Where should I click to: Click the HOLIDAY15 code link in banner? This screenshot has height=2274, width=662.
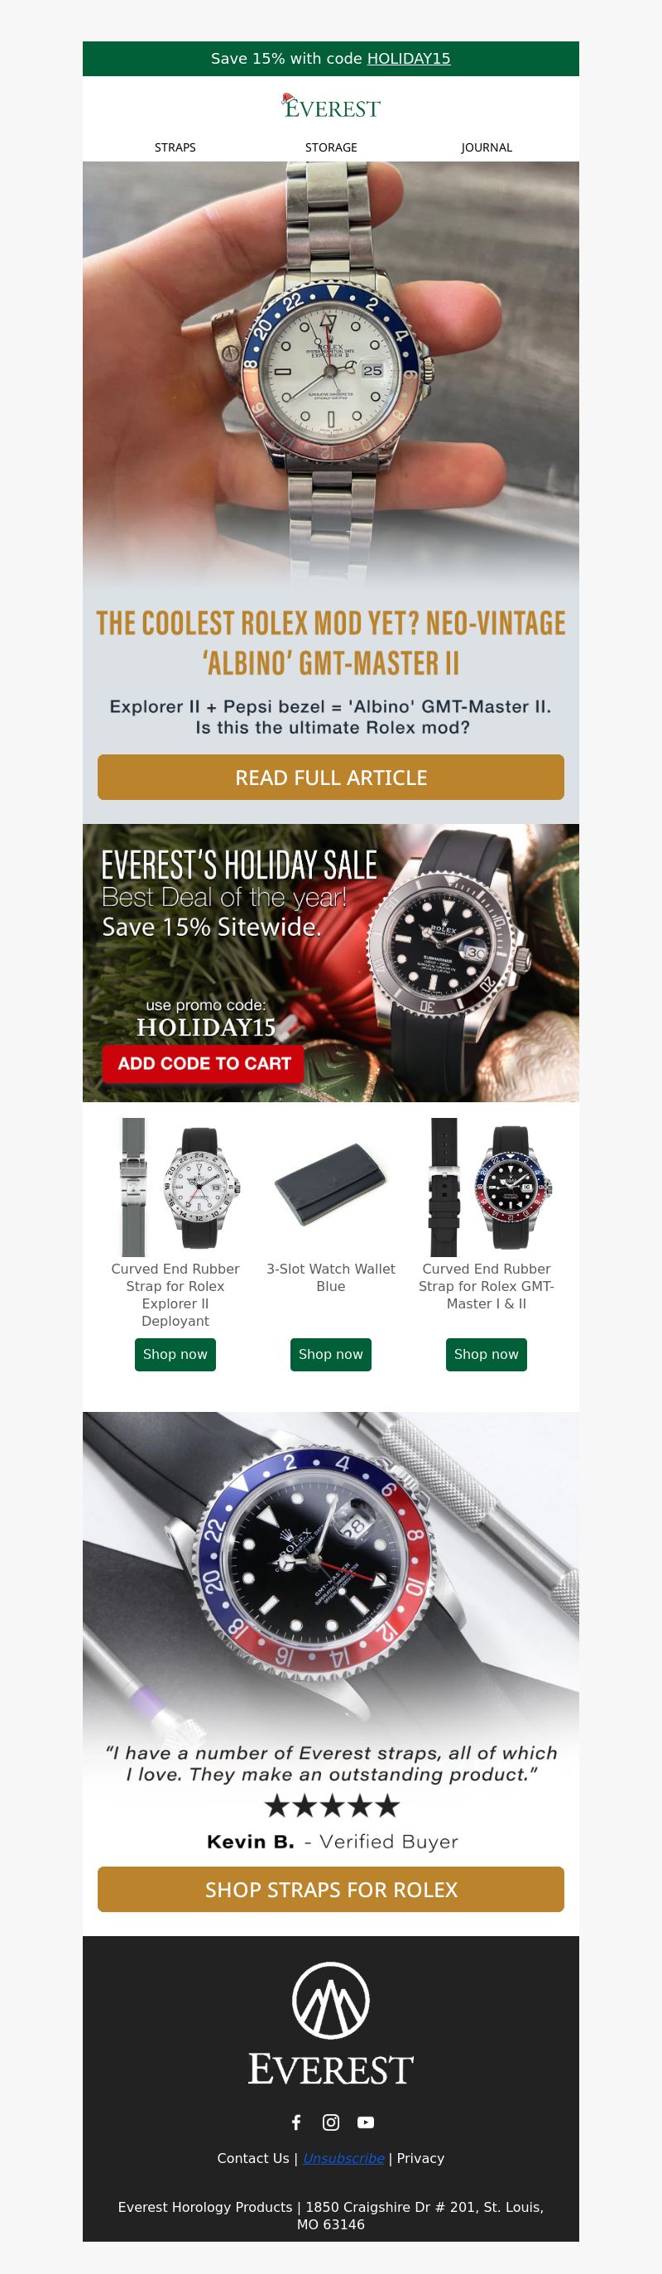[x=409, y=58]
